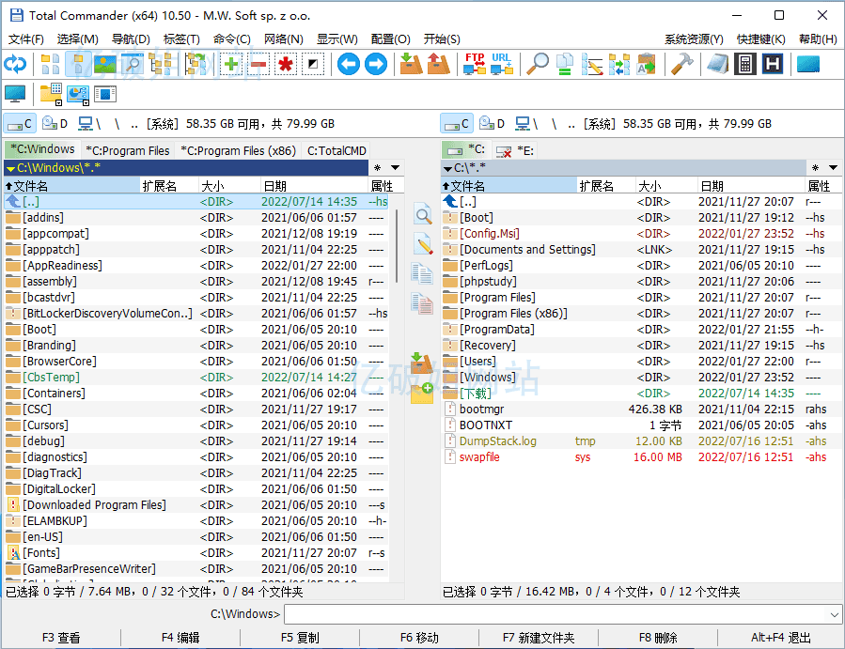The height and width of the screenshot is (649, 845).
Task: Click the F8 删除 button
Action: [x=658, y=638]
